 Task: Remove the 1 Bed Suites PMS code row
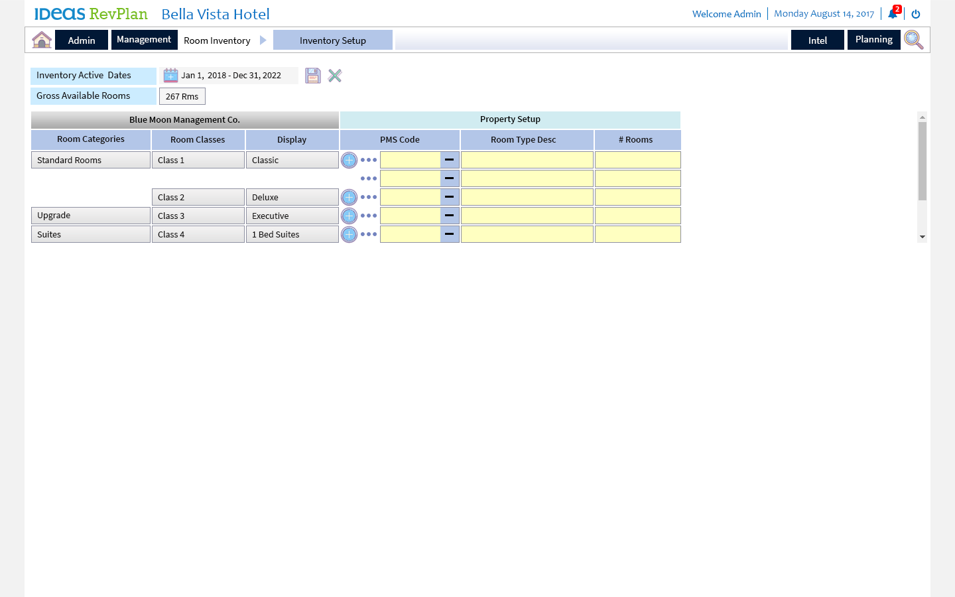click(450, 234)
